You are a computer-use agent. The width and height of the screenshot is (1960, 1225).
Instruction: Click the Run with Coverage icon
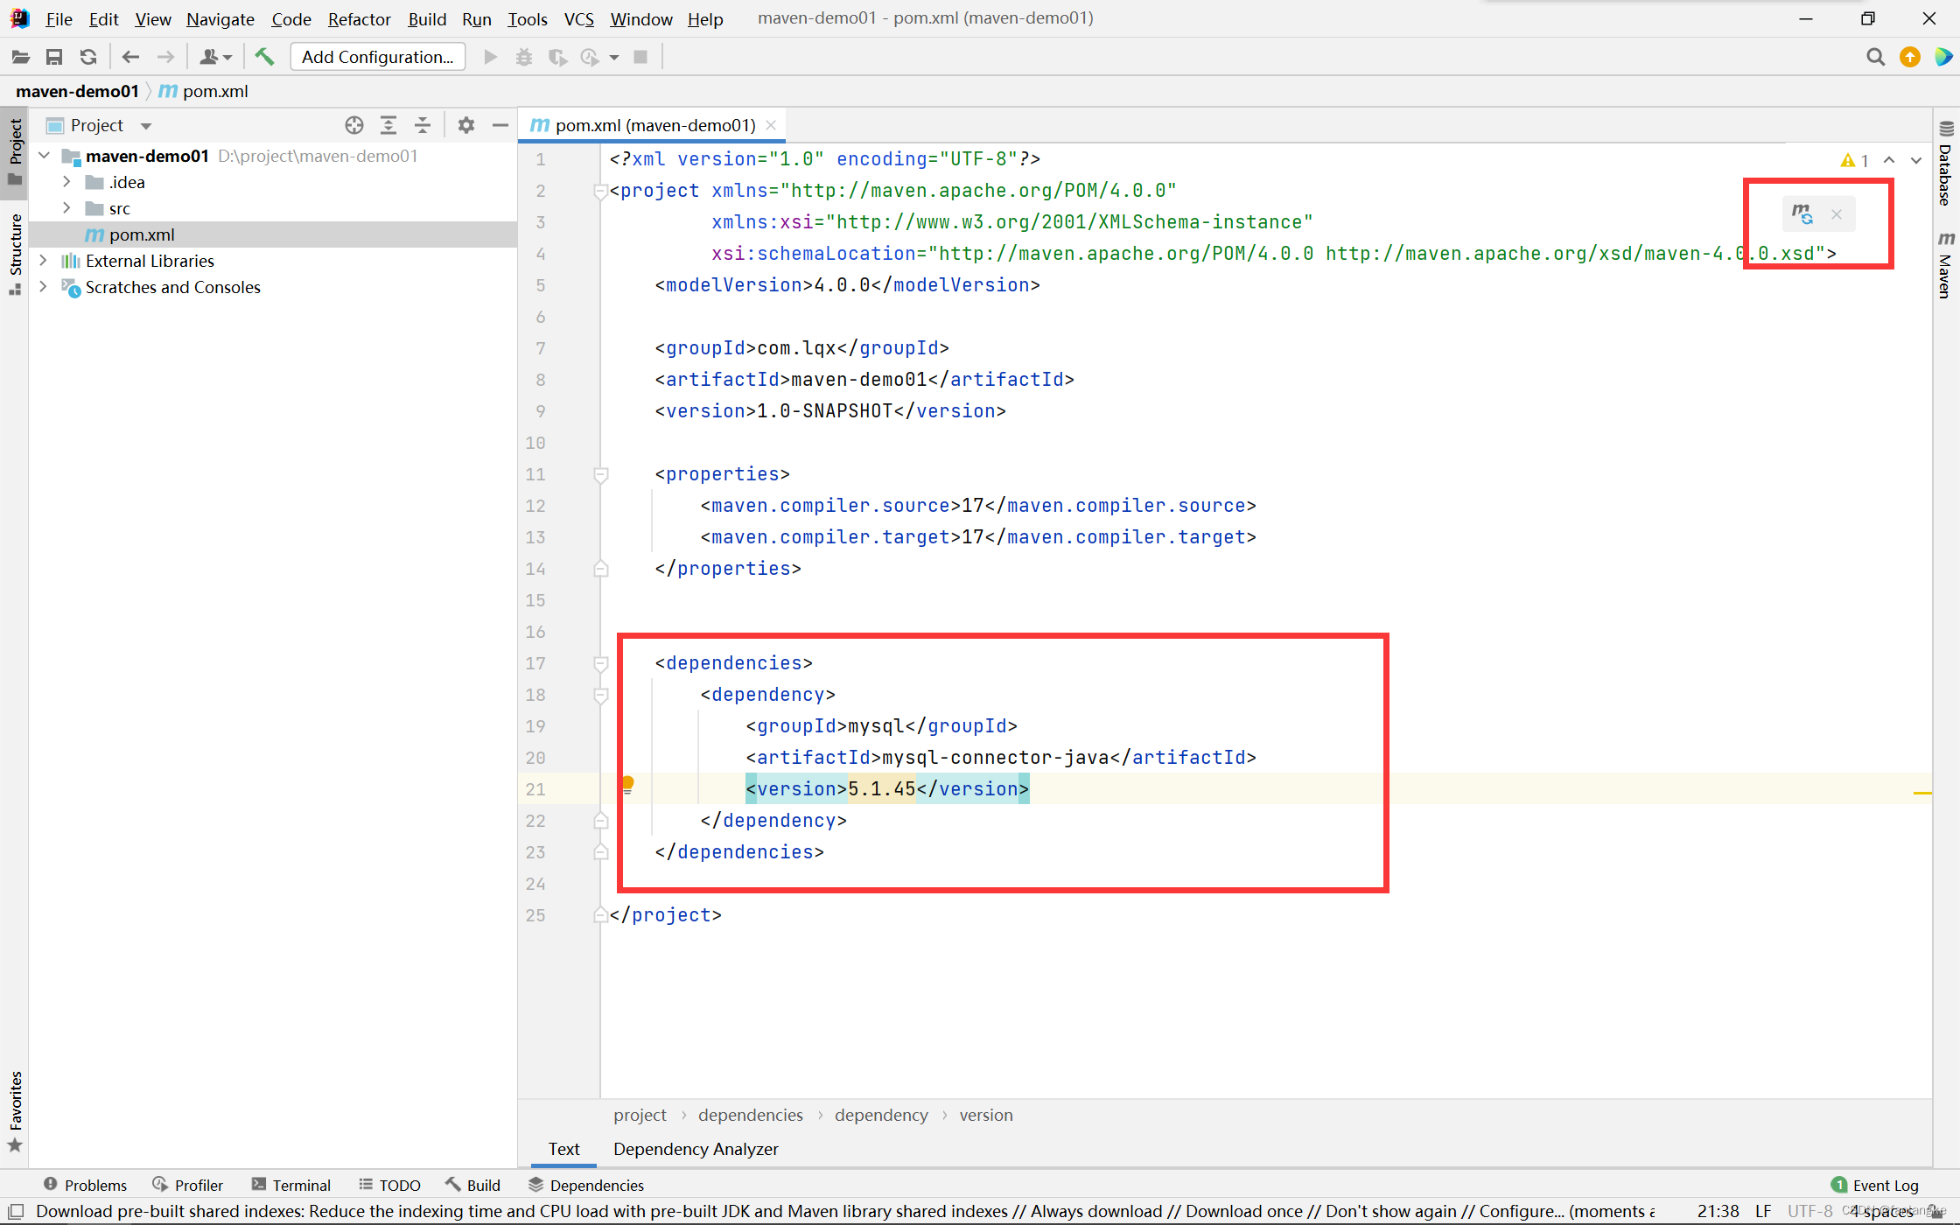tap(557, 57)
